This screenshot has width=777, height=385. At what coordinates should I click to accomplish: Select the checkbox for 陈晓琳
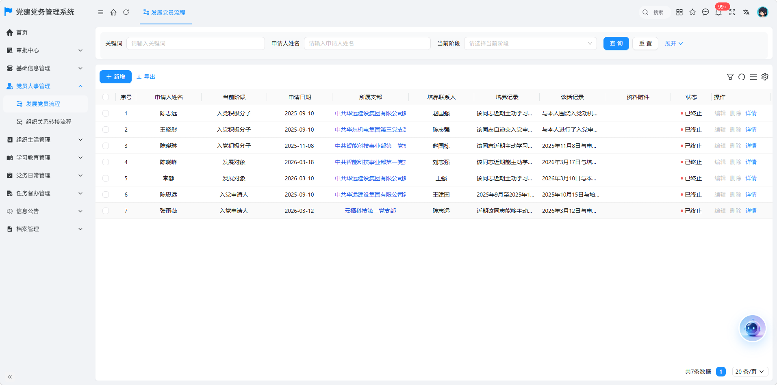pyautogui.click(x=106, y=146)
